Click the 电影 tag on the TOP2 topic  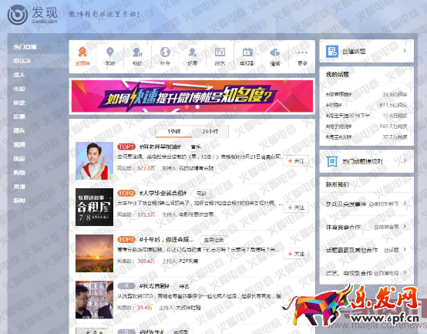[201, 194]
